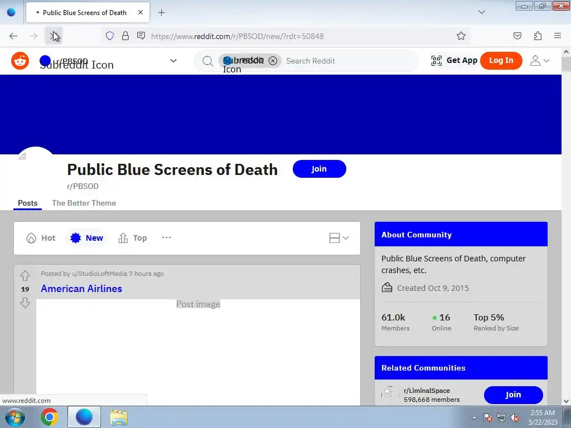Click the Action Center flag icon
The width and height of the screenshot is (571, 428).
488,417
